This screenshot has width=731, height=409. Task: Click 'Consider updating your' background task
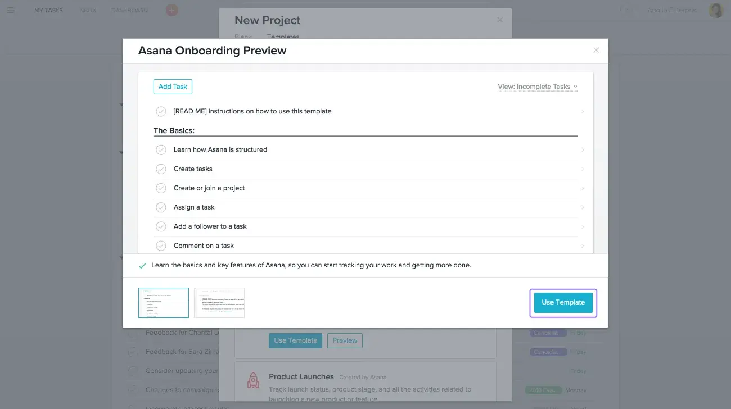(182, 371)
